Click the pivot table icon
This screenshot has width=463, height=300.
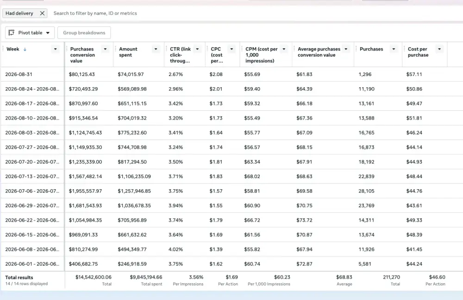coord(12,32)
